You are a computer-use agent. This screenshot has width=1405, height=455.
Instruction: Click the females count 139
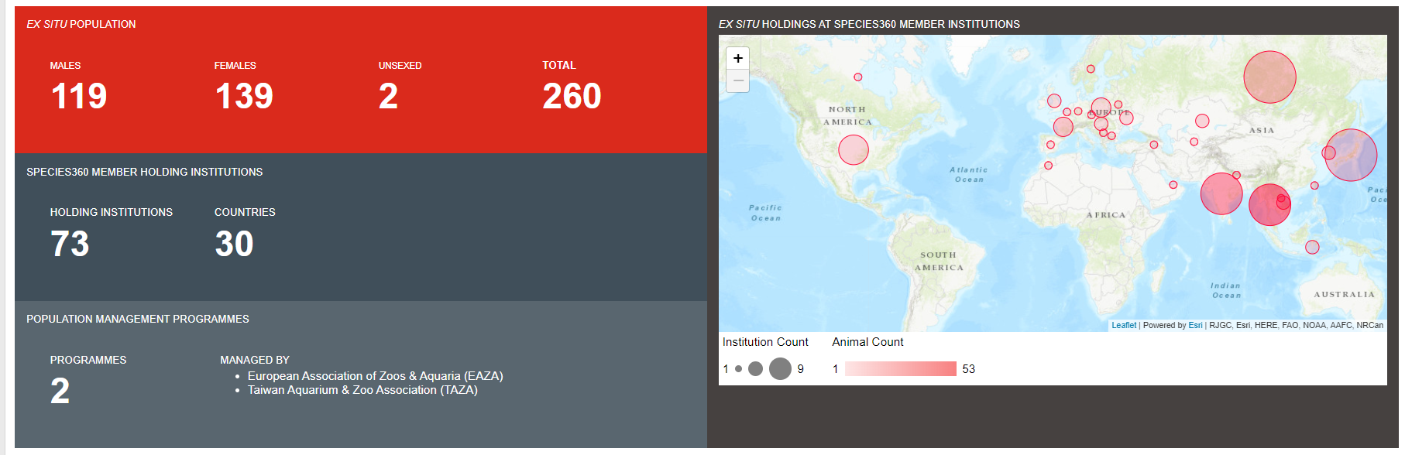[x=244, y=96]
